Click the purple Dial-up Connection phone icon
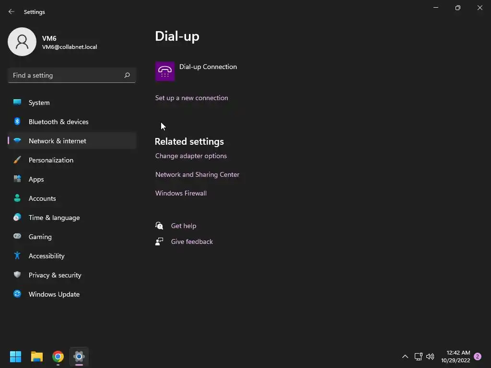This screenshot has width=491, height=368. [165, 71]
